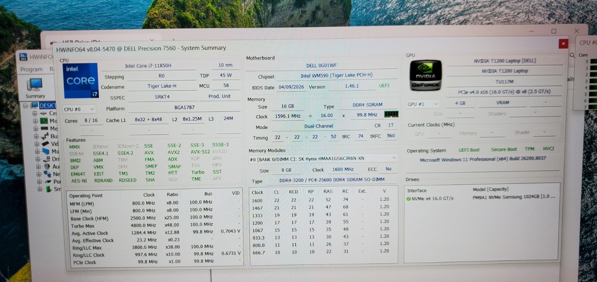597x282 pixels.
Task: Click the PM9A1 NVMe Samsung 1024GB drive entry
Action: click(x=514, y=197)
